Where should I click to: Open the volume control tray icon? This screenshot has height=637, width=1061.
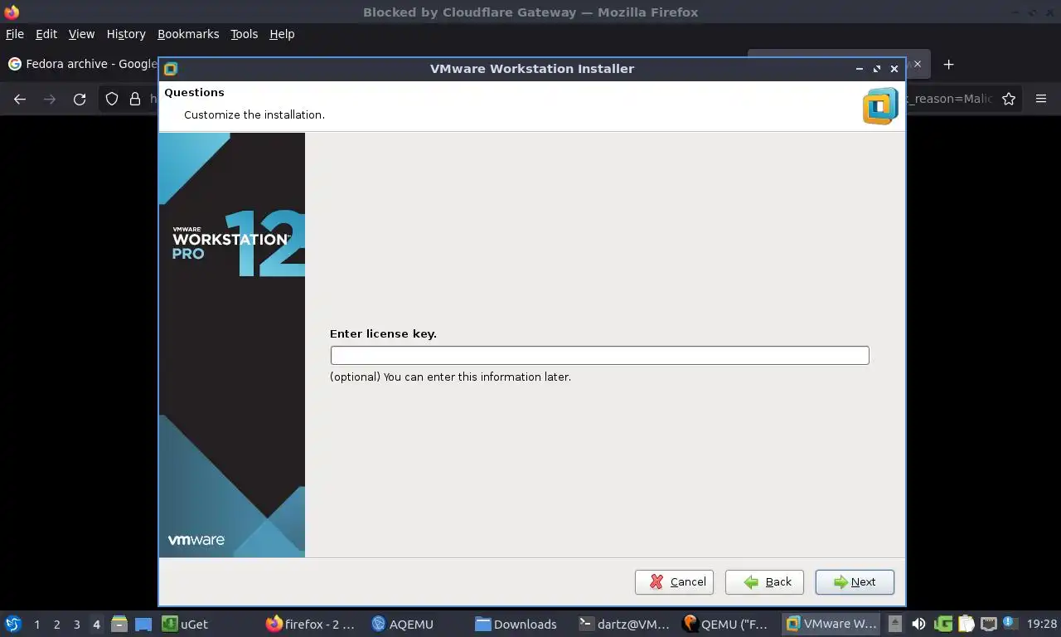tap(918, 624)
